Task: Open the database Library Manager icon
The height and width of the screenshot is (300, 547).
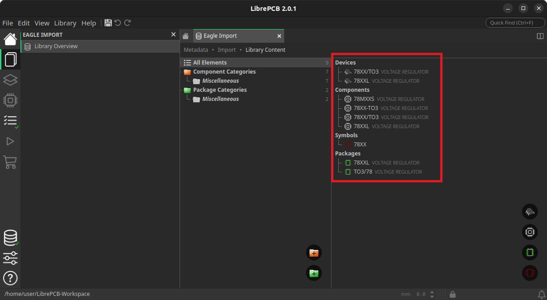Action: 10,238
